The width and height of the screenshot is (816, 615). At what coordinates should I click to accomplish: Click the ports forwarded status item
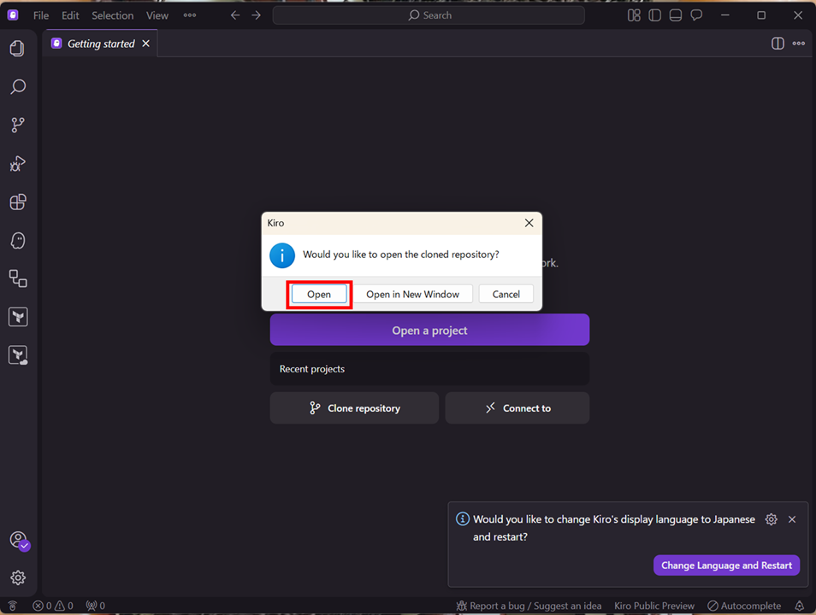pos(96,606)
